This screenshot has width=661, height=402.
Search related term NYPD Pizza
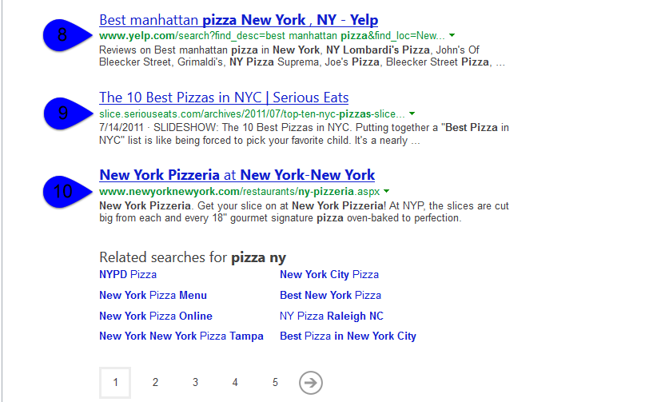(128, 274)
